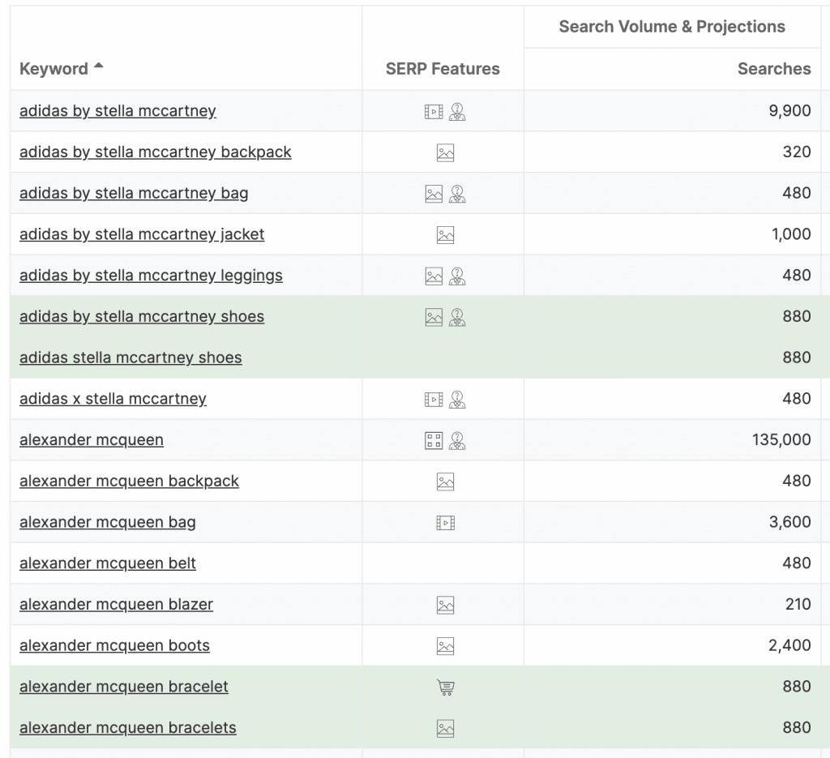
Task: Select people-also-ask icon in adidas by stella mccartney leggings row
Action: point(457,276)
